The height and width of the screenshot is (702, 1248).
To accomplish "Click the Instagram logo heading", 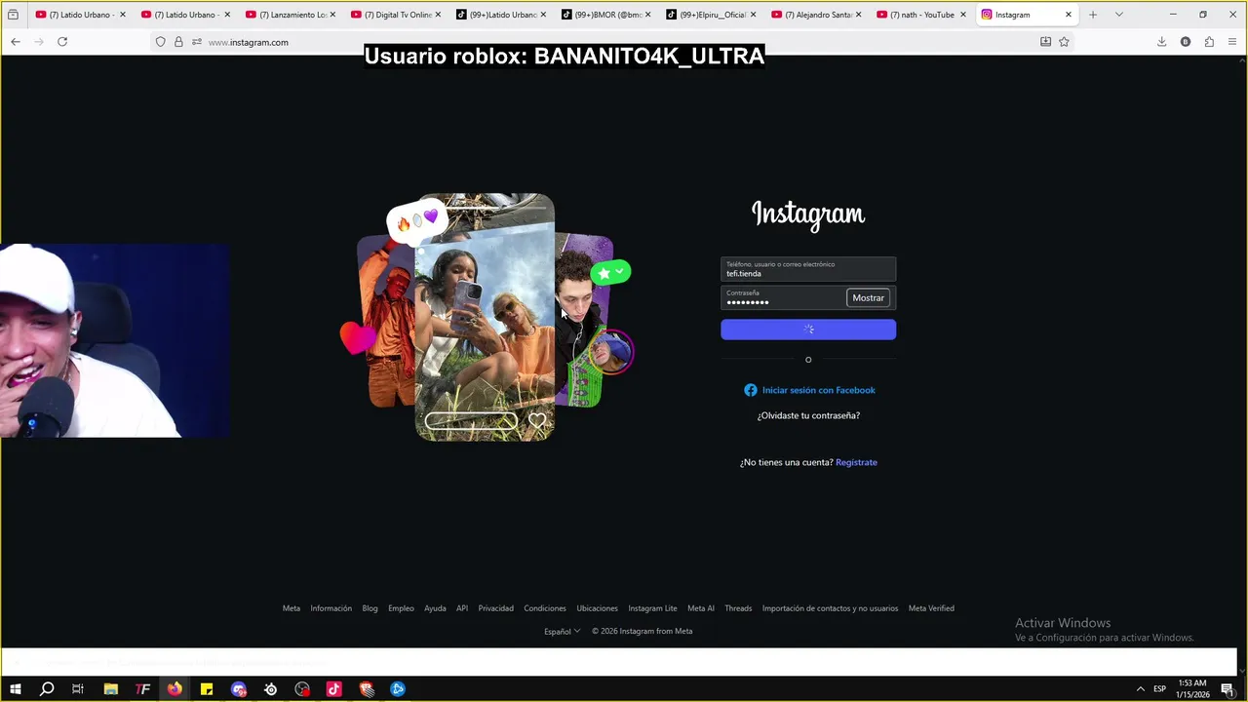I will 808,215.
